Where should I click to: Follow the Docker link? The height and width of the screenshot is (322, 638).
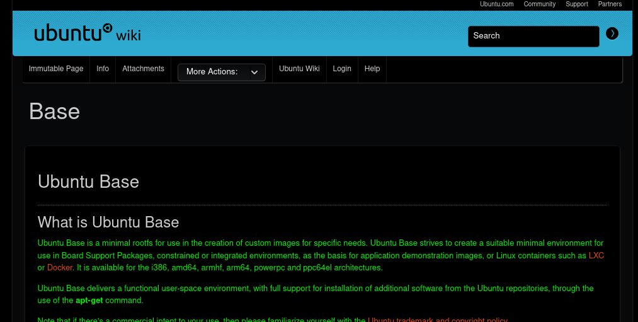[x=60, y=268]
